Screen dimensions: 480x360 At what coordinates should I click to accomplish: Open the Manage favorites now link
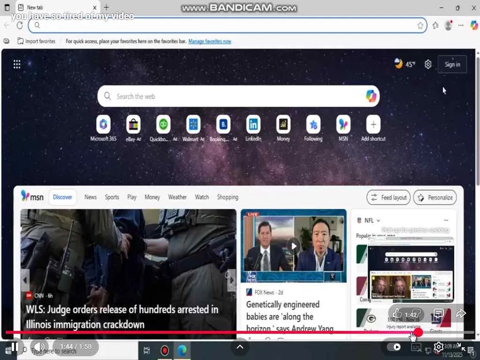click(210, 41)
